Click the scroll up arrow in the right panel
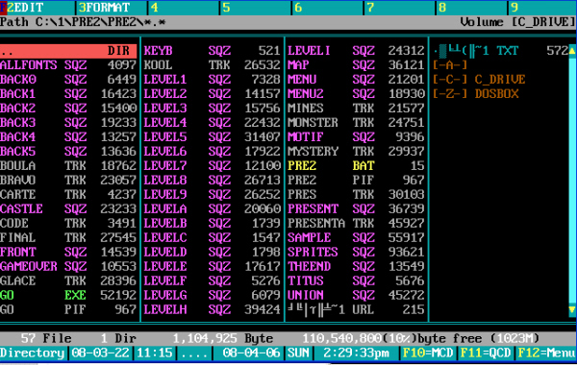Image resolution: width=577 pixels, height=365 pixels. tap(572, 51)
